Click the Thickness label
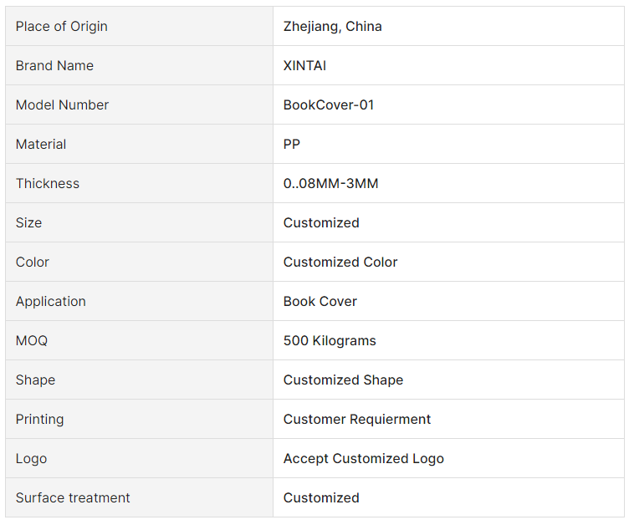The width and height of the screenshot is (634, 525). pyautogui.click(x=47, y=183)
